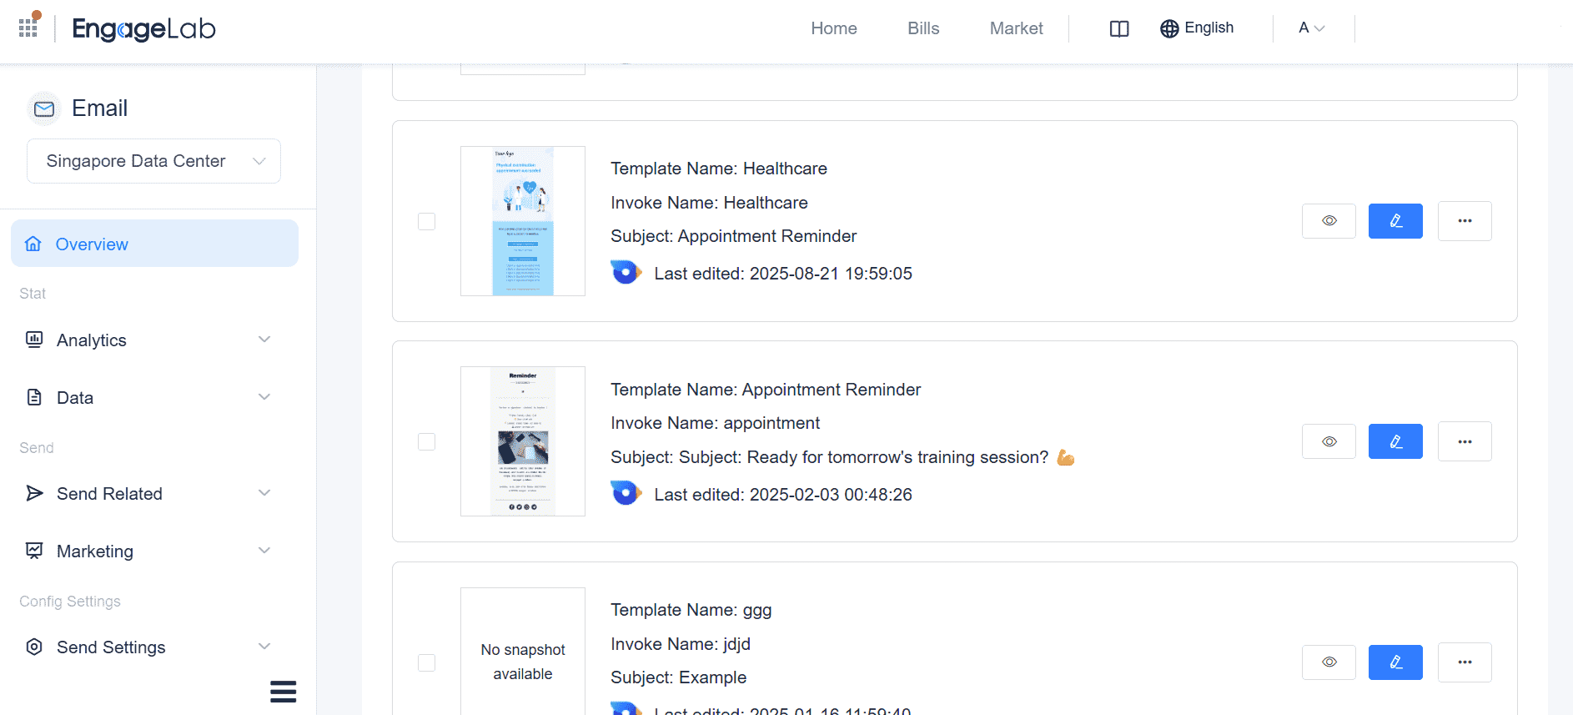The width and height of the screenshot is (1573, 715).
Task: Click editor badge icon beside Healthcare last edited
Action: tap(626, 273)
